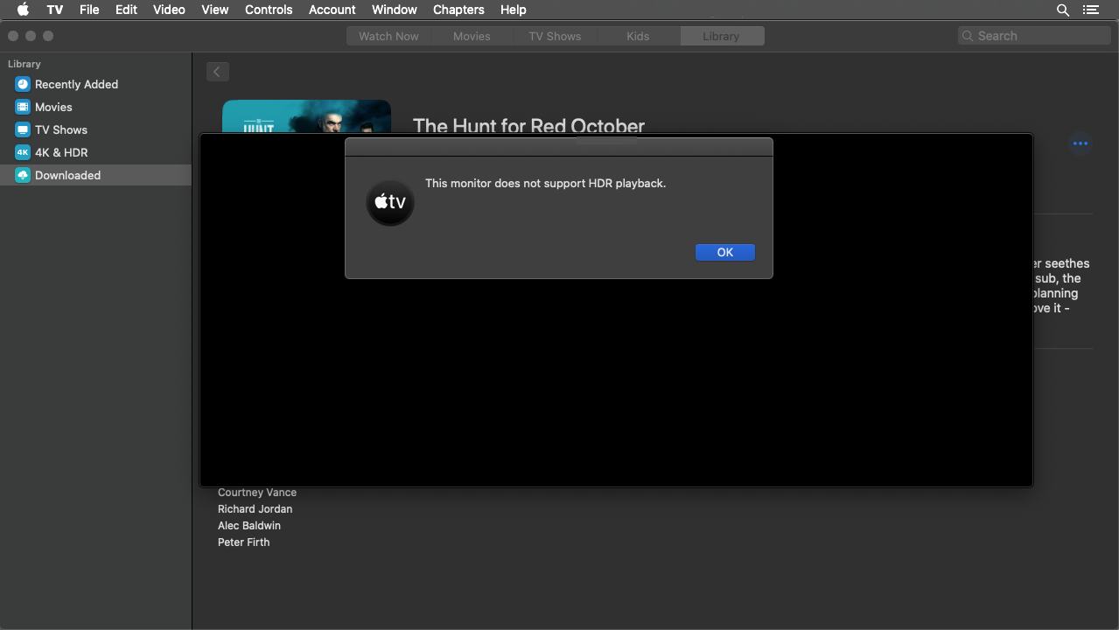Select Downloaded in Library sidebar
This screenshot has width=1119, height=630.
click(x=95, y=175)
